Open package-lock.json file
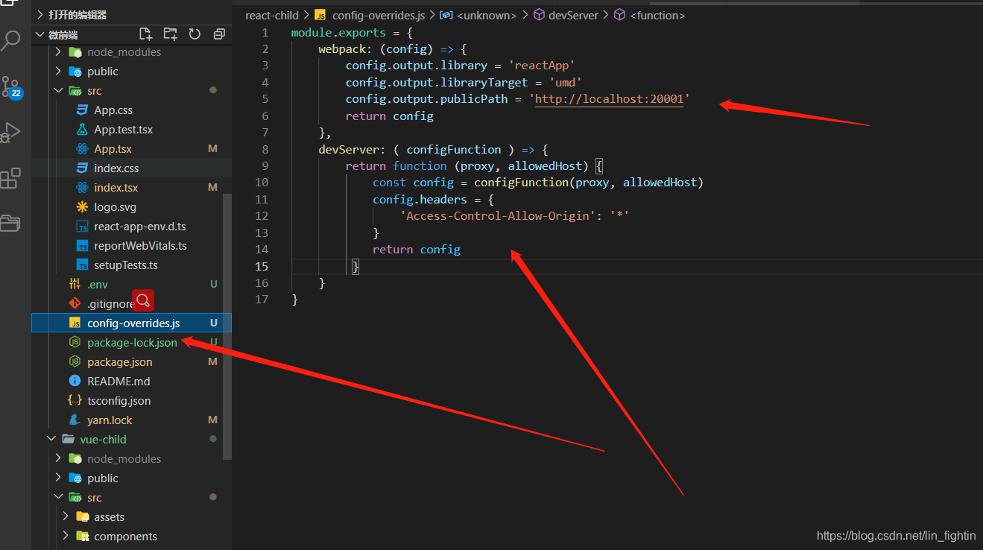 (x=131, y=343)
